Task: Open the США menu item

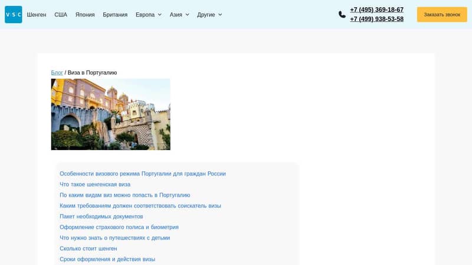Action: click(61, 15)
